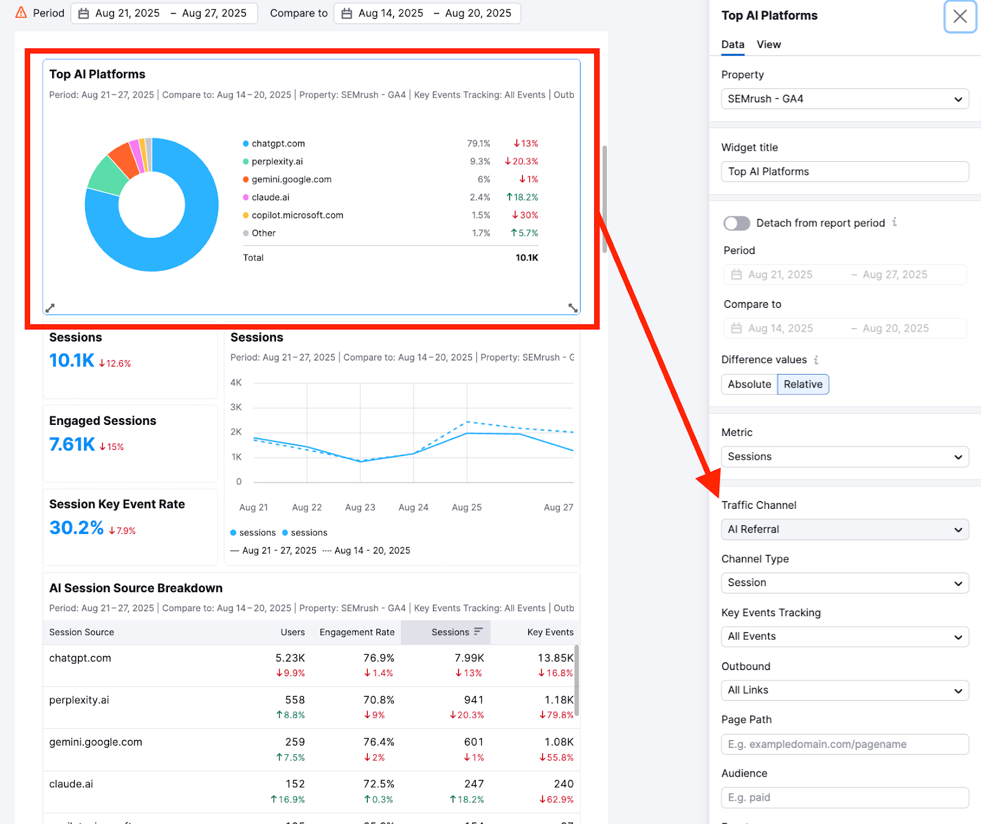Viewport: 981px width, 824px height.
Task: Click the sort icon on the Sessions column header
Action: 479,632
